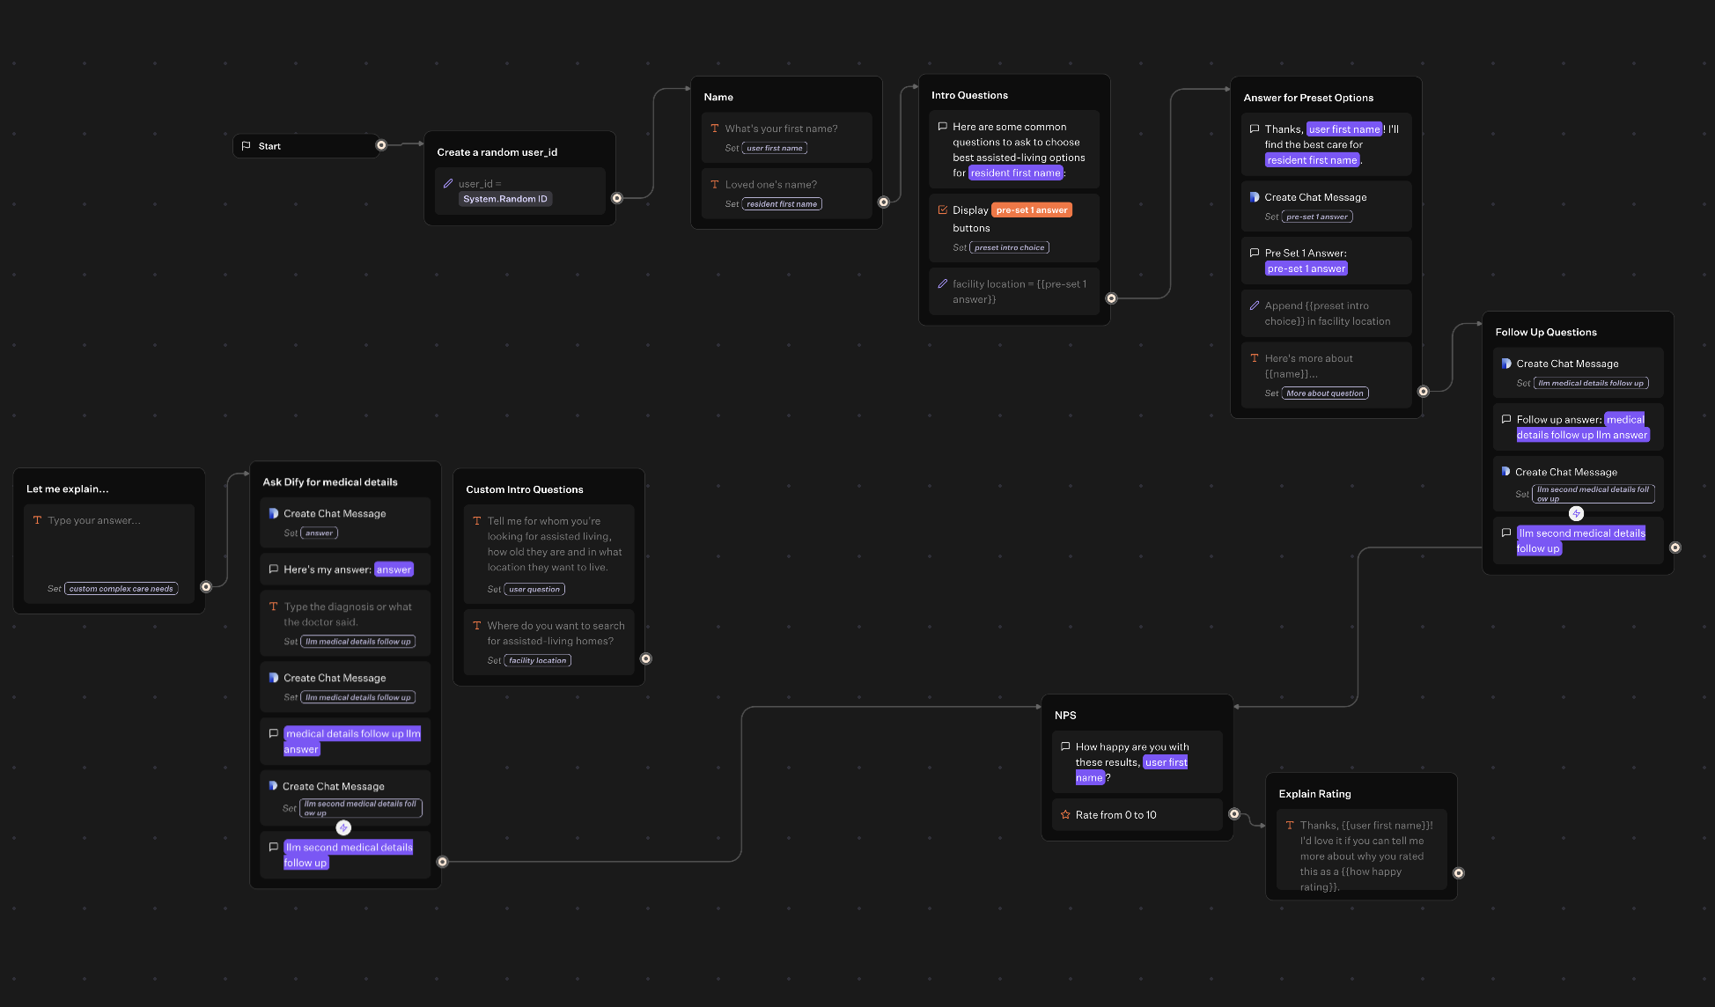Click the output port of the Name node
1715x1007 pixels.
pos(884,202)
